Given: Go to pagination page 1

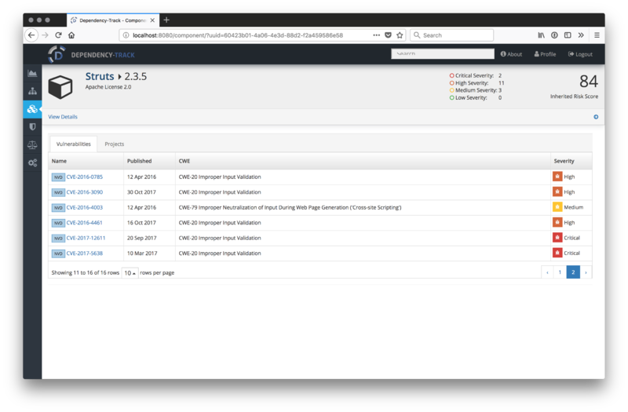Looking at the screenshot, I should 560,272.
